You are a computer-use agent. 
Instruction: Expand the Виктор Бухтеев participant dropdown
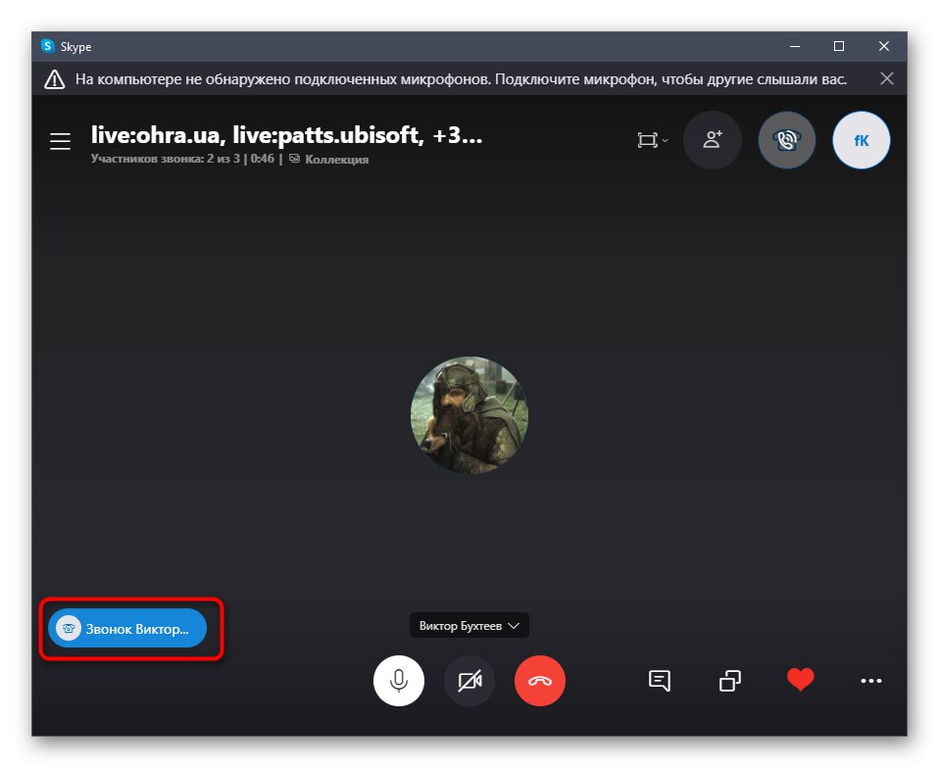click(x=469, y=625)
